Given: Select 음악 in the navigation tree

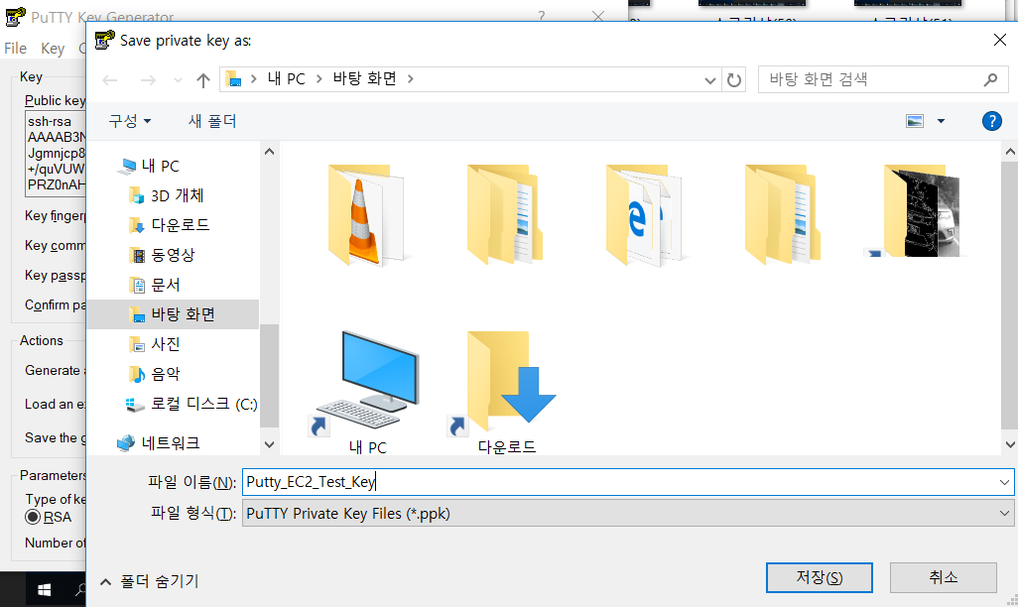Looking at the screenshot, I should click(x=166, y=374).
